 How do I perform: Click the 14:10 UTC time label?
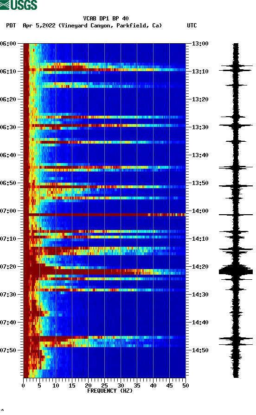tap(200, 239)
